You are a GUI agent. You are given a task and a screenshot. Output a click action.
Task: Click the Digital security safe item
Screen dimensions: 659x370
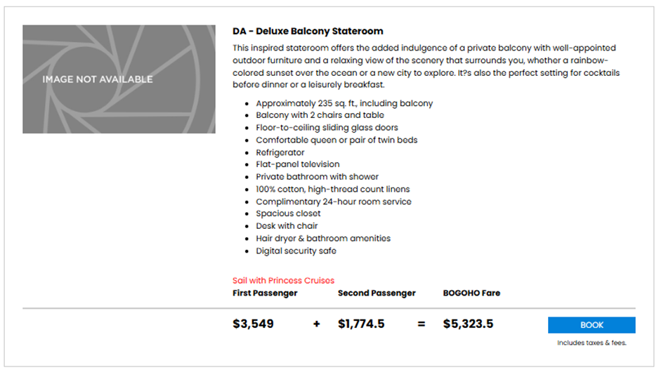[296, 251]
